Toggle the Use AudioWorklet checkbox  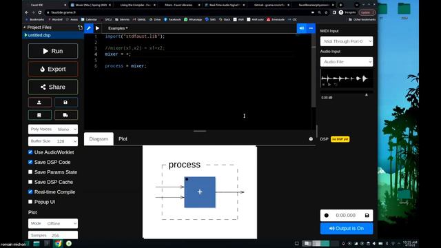tap(30, 152)
